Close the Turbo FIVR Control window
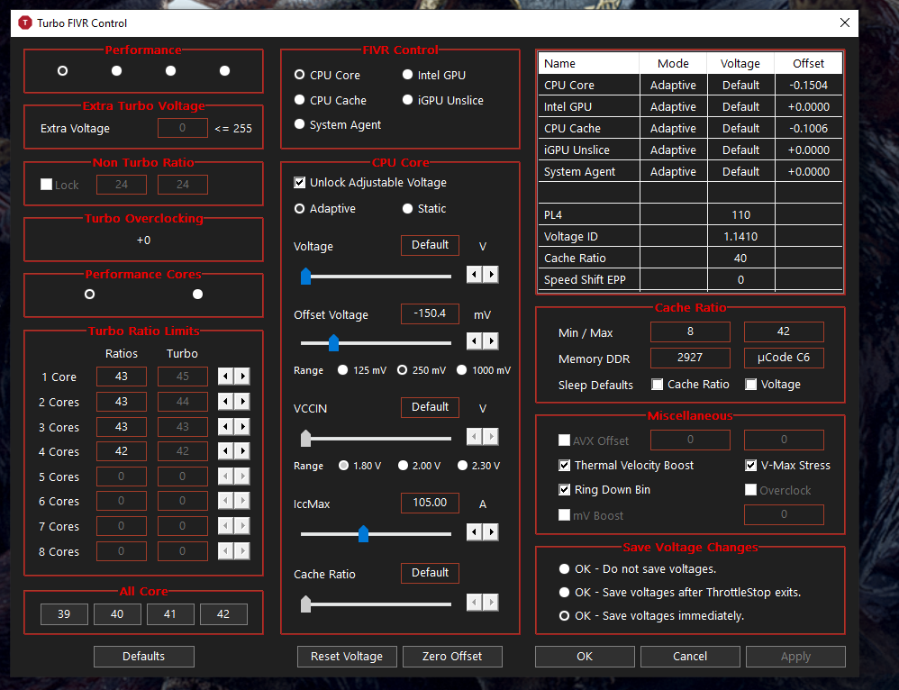The image size is (899, 690). [x=845, y=23]
